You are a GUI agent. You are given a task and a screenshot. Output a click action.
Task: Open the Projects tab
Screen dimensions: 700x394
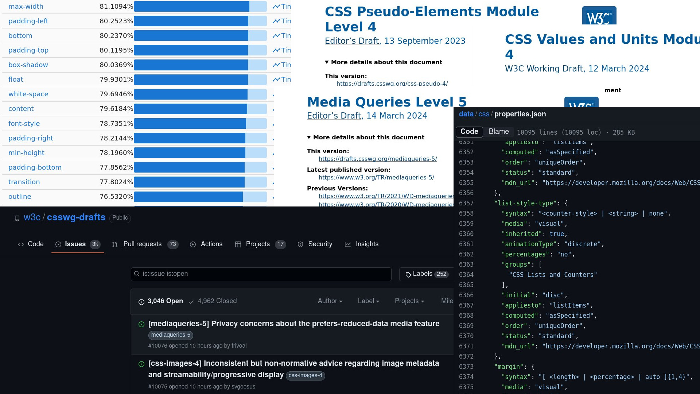(260, 244)
